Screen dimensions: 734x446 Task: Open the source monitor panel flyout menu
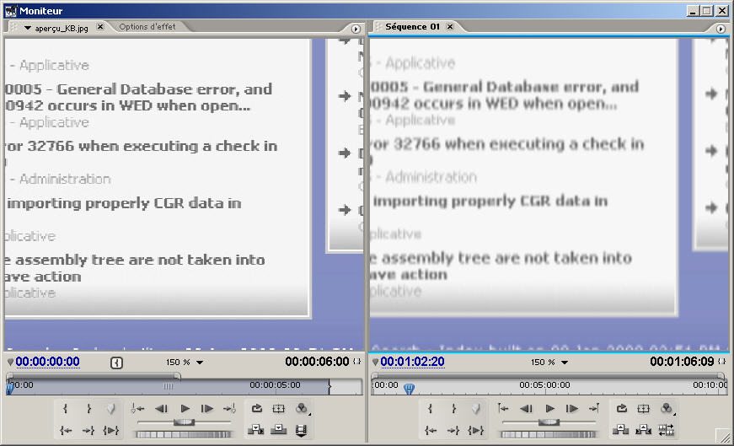tap(356, 29)
